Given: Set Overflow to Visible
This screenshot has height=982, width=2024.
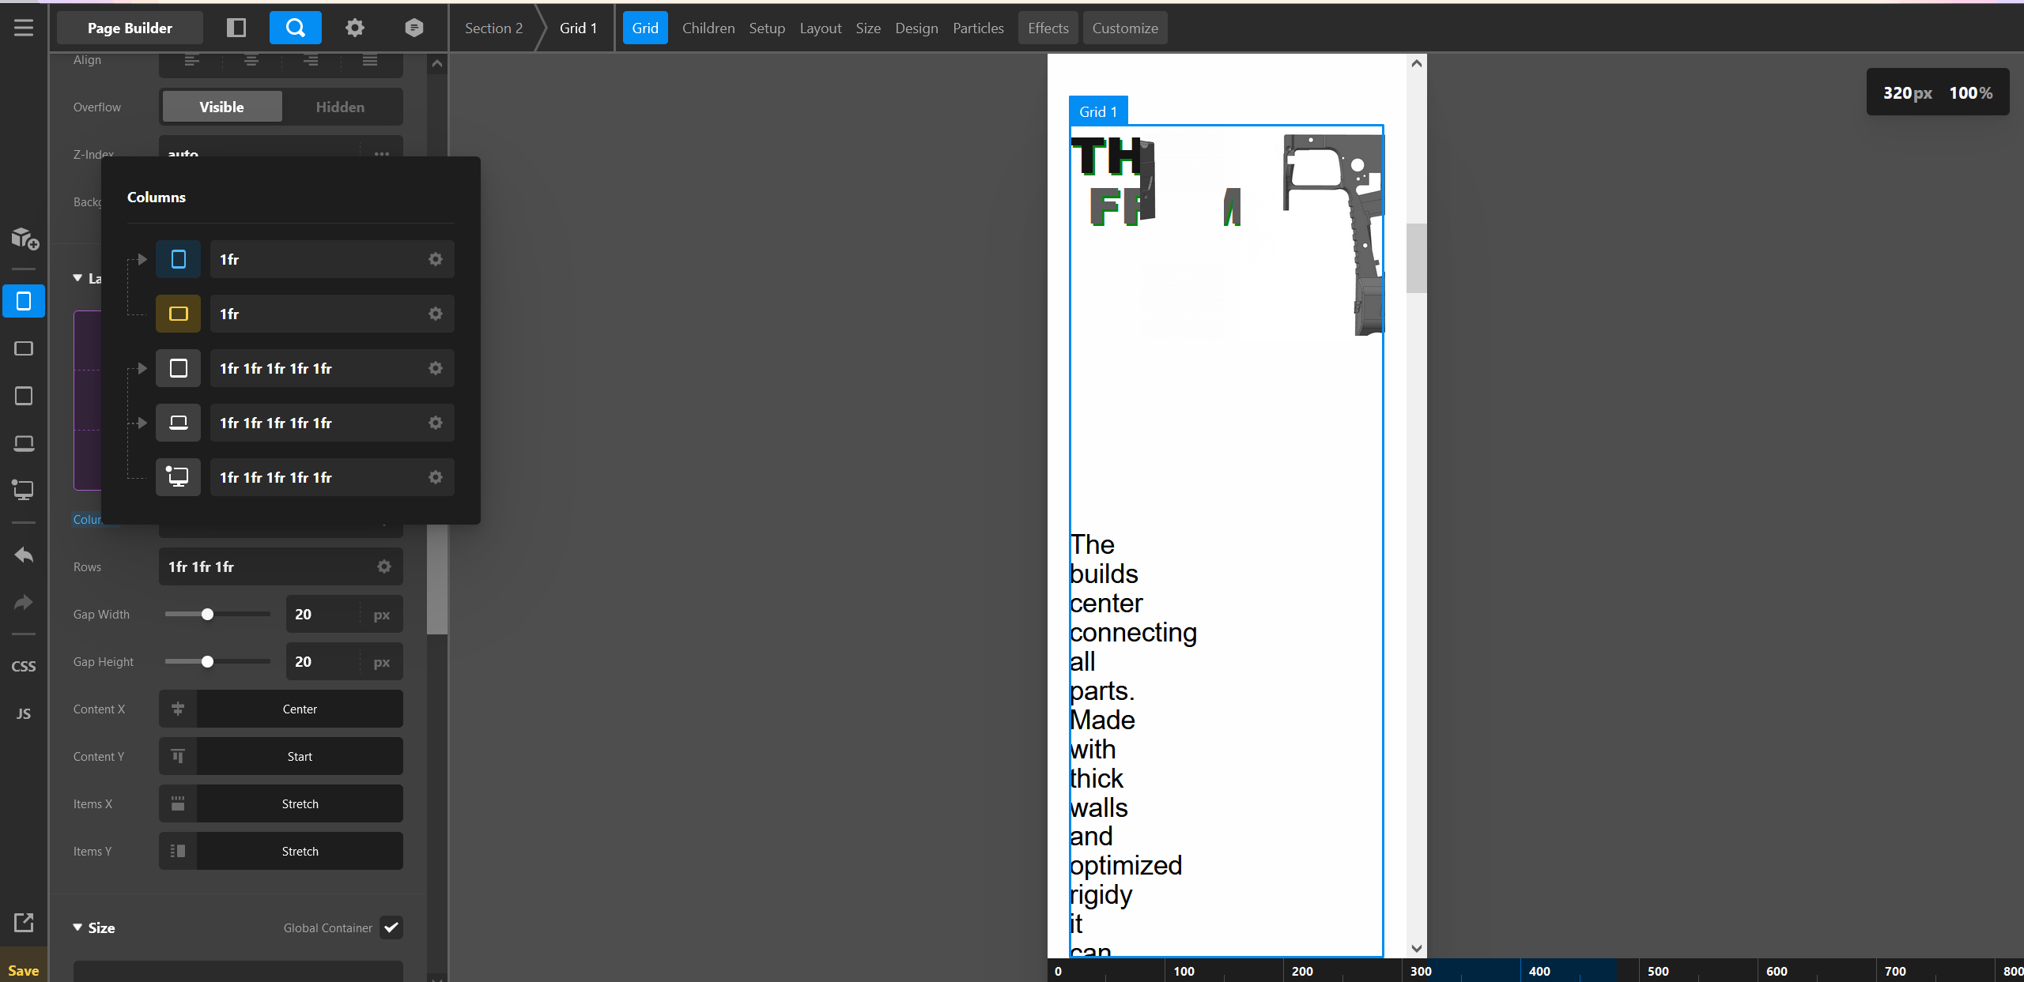Looking at the screenshot, I should coord(221,107).
